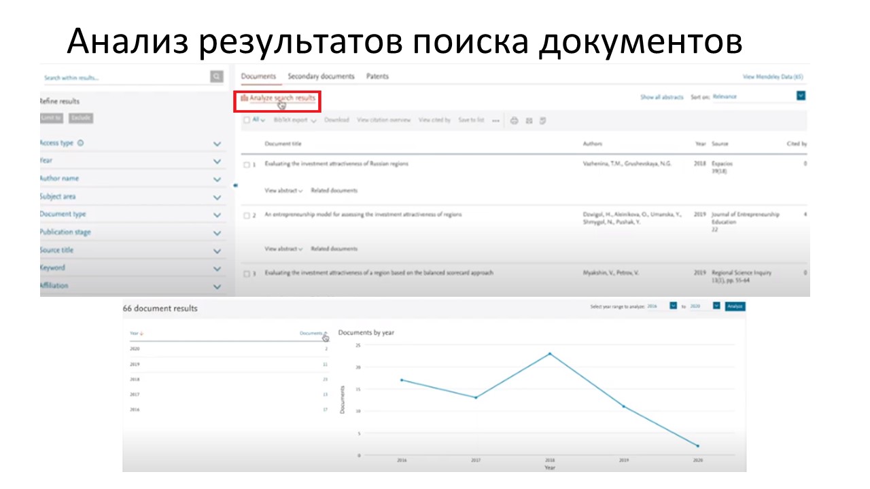Click the Search within results field

(122, 78)
